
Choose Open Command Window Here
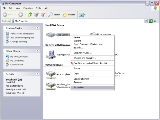click(x=92, y=44)
